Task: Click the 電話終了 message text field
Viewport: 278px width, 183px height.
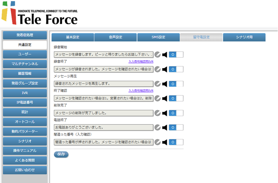Action: click(103, 127)
